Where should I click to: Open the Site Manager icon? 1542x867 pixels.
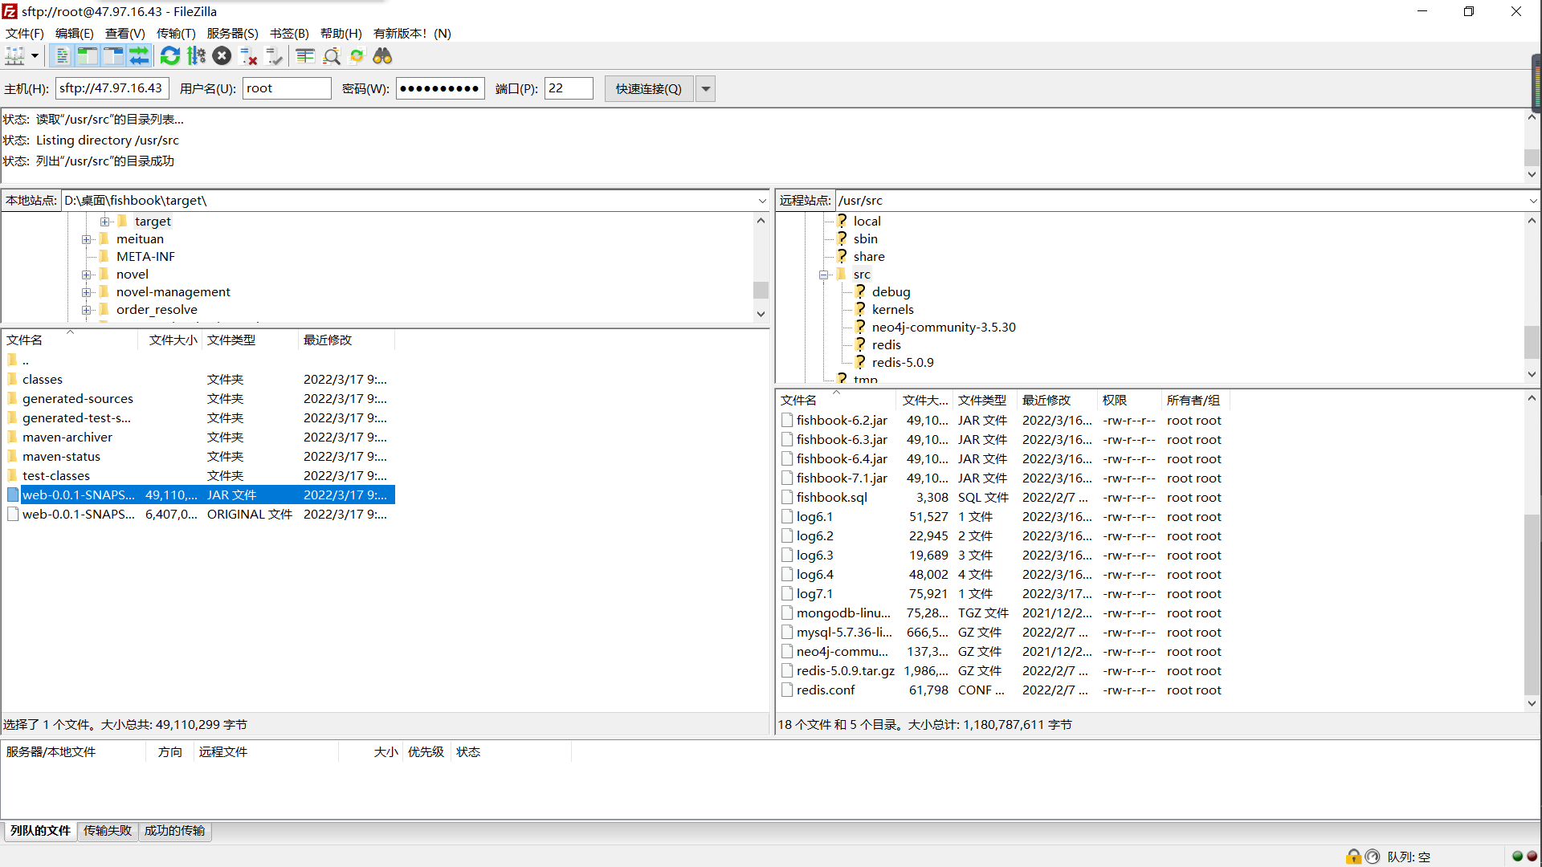tap(14, 56)
